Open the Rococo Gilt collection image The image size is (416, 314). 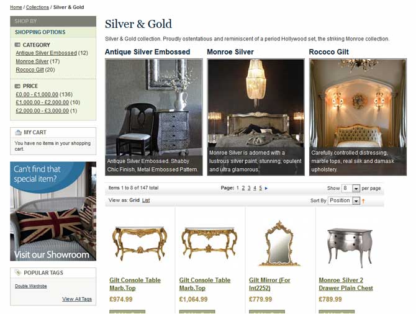(358, 117)
